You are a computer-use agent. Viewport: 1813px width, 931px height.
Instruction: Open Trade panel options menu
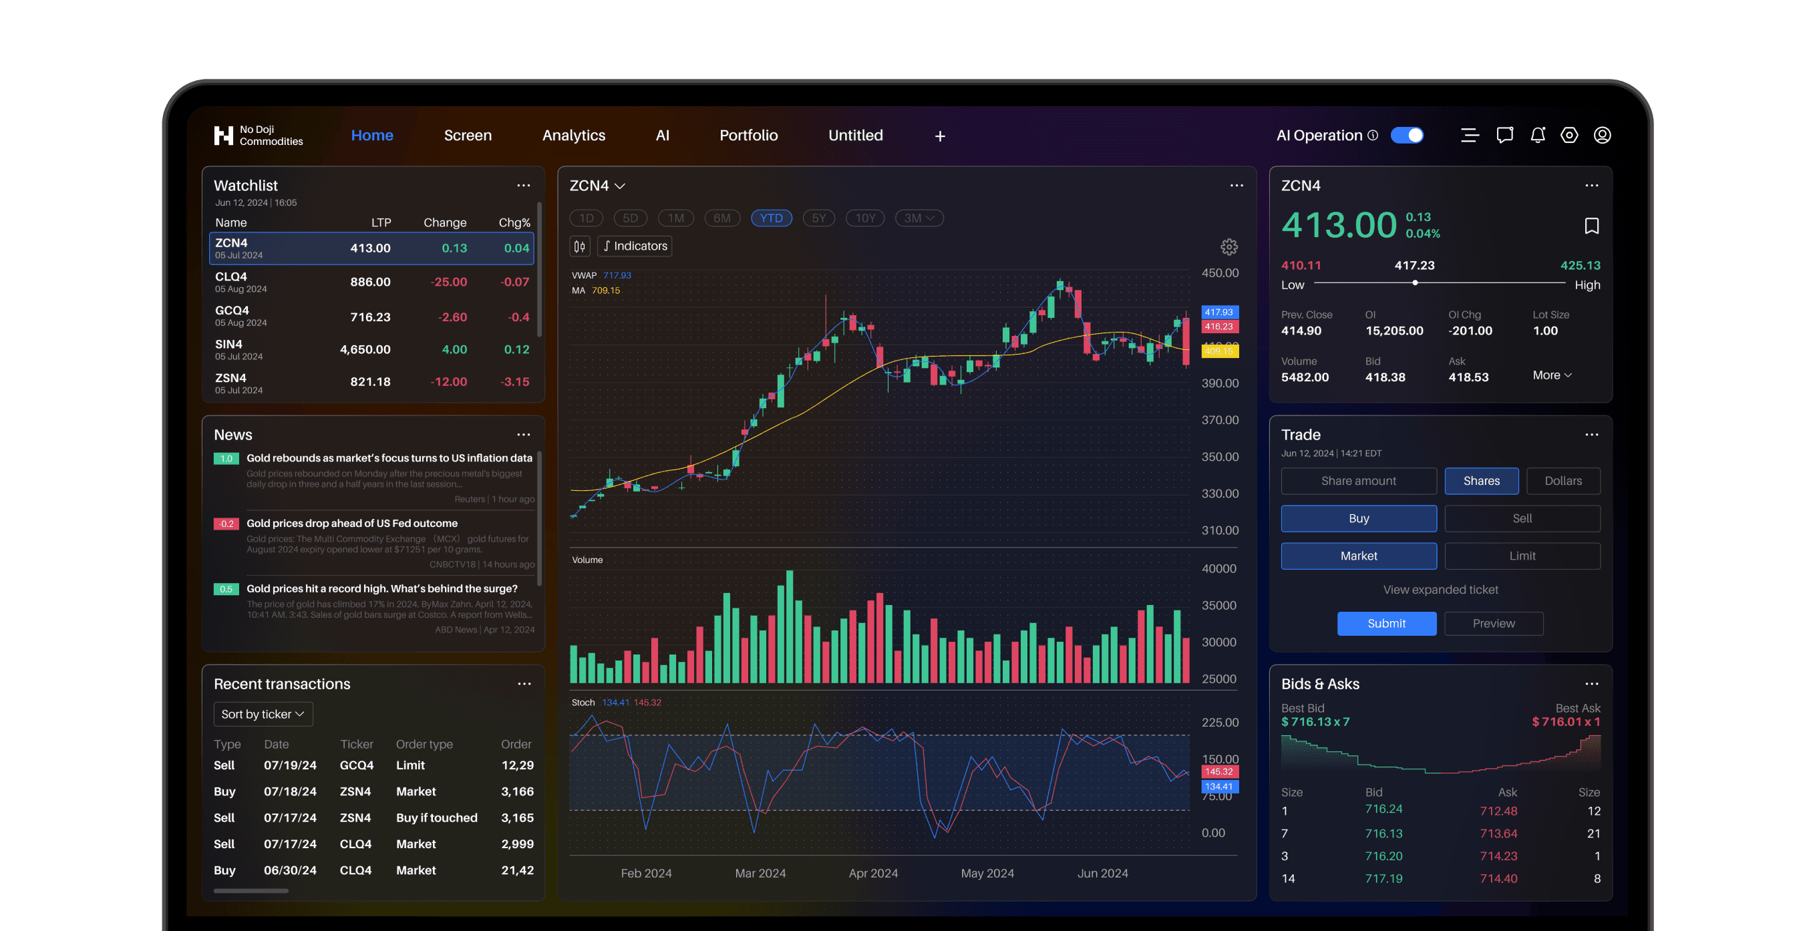[x=1592, y=435]
